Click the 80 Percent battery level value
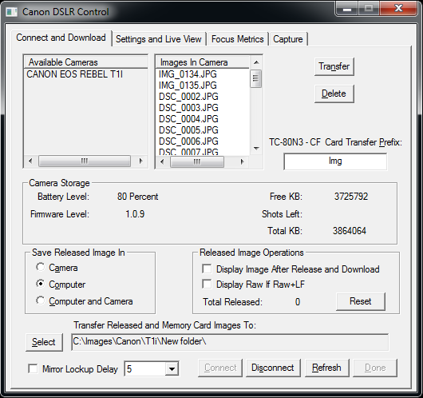This screenshot has height=398, width=423. coord(137,197)
